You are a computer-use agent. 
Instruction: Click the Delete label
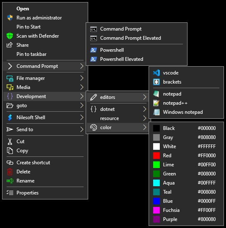click(x=24, y=172)
